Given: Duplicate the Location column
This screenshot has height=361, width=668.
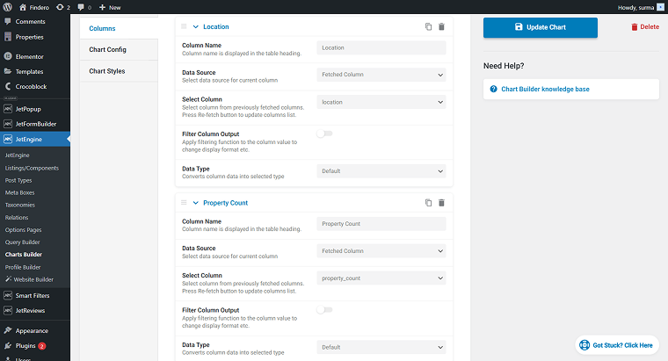Looking at the screenshot, I should tap(428, 26).
